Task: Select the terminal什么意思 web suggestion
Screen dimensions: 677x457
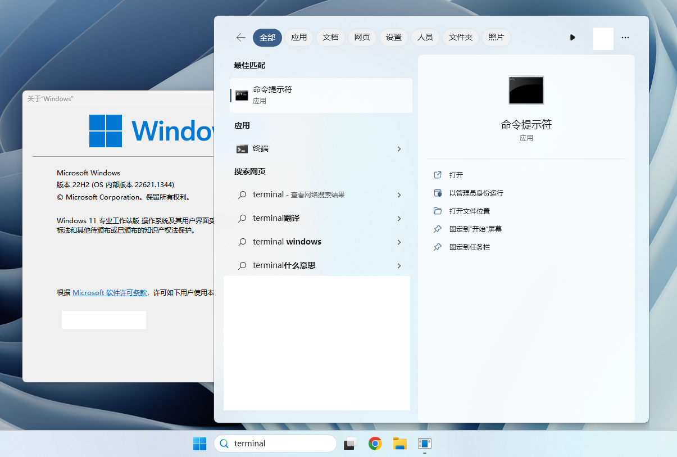Action: (321, 266)
